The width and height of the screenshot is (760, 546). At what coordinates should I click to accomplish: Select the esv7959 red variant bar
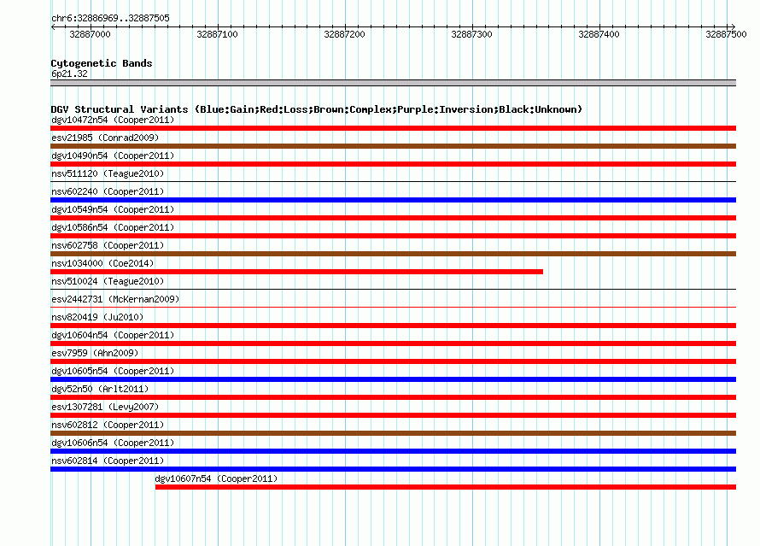[x=393, y=361]
